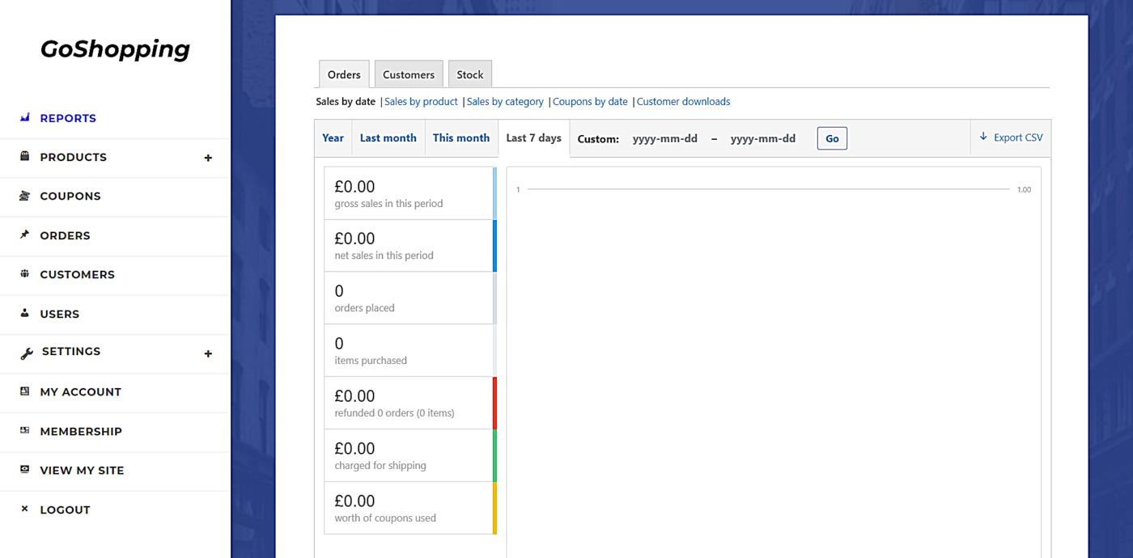Switch to the Orders report tab

[344, 74]
